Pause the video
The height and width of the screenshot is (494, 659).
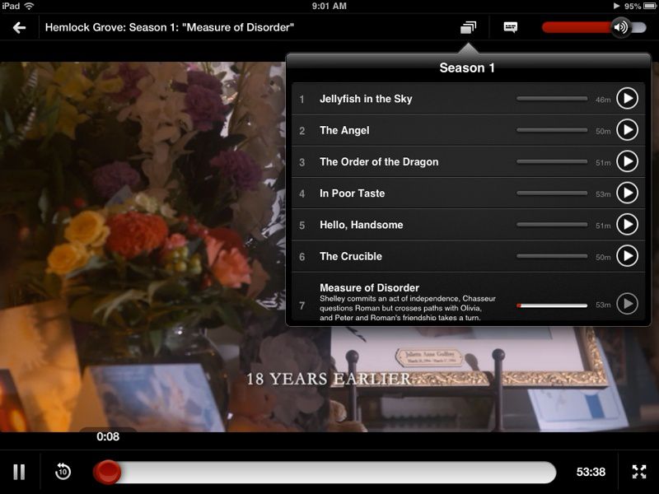point(18,471)
